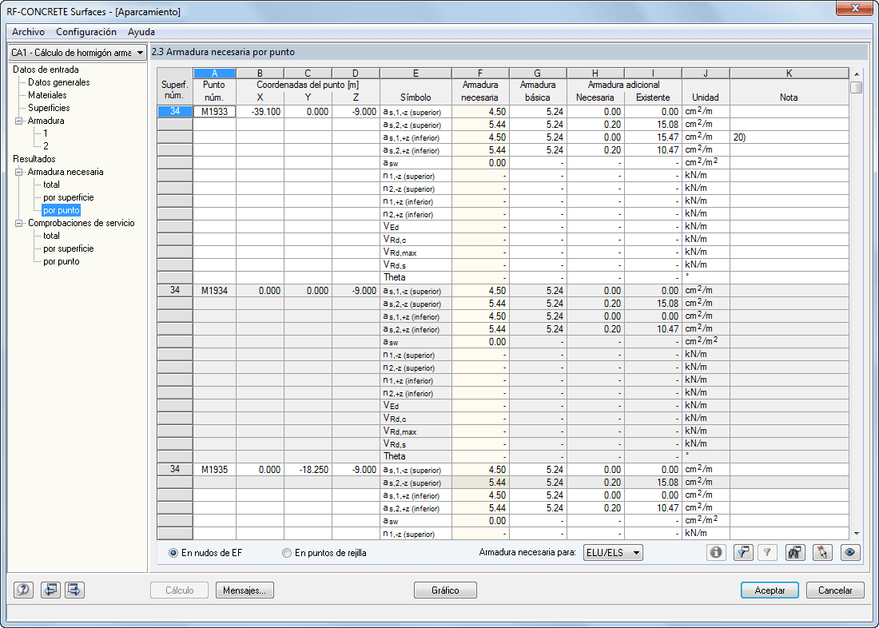
Task: Click the binoculars find icon
Action: [795, 552]
